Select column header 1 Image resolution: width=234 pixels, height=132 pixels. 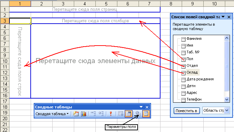click(20, 4)
